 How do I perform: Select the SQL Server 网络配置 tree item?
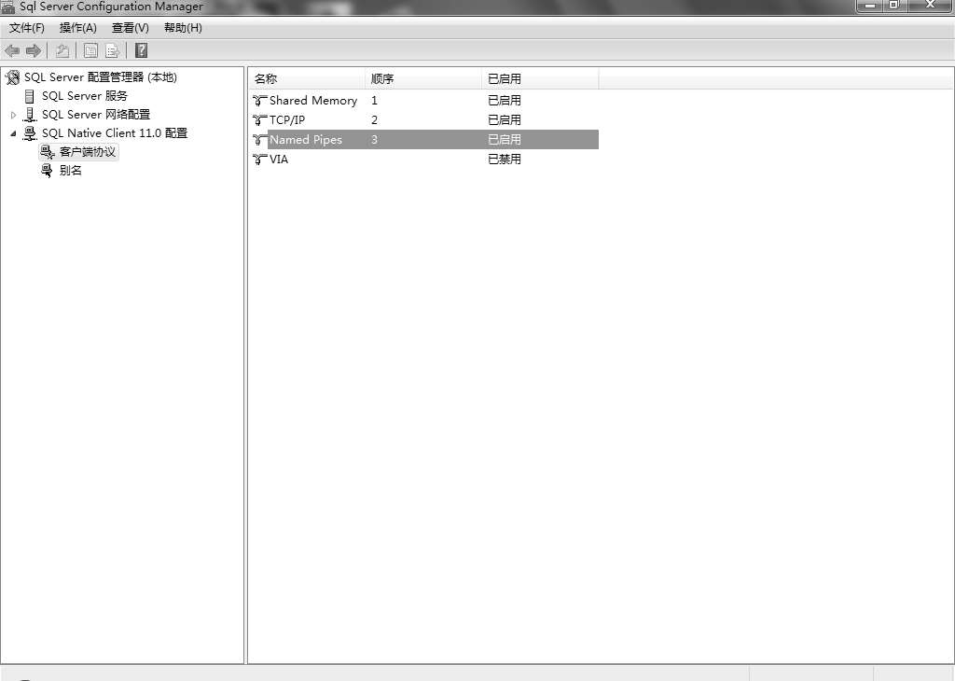(x=96, y=115)
